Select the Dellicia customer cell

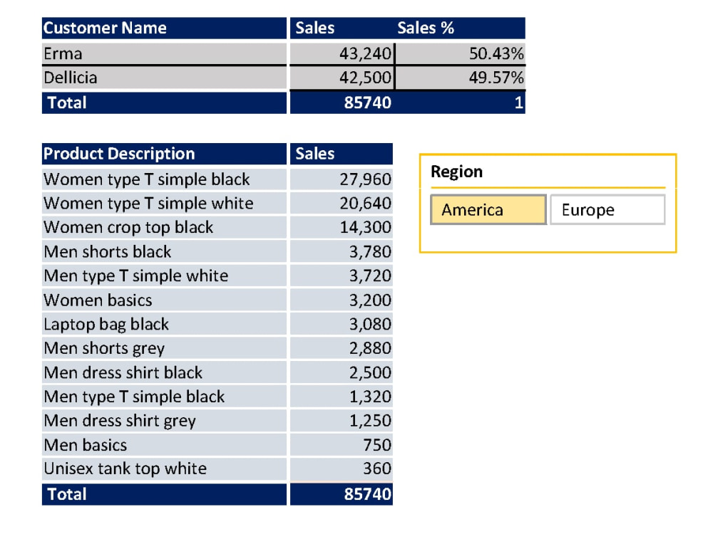point(164,78)
